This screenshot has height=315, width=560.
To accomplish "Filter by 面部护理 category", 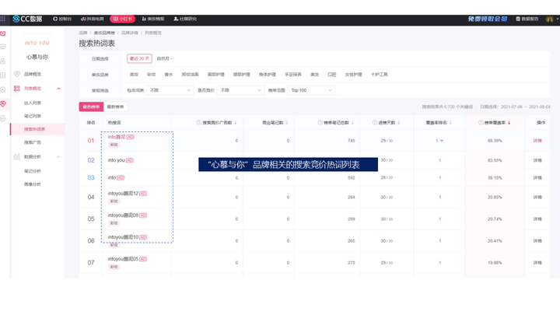I will coord(215,75).
